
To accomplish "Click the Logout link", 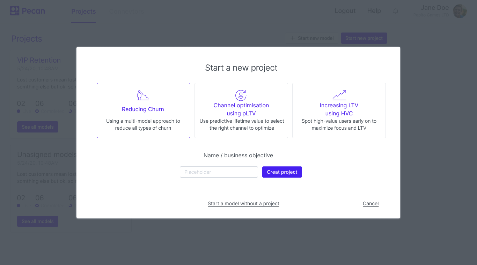I will (345, 11).
